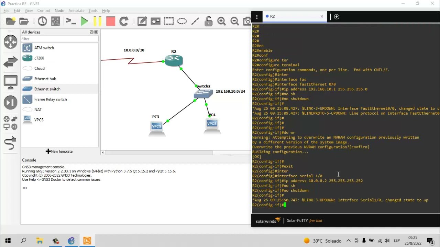The height and width of the screenshot is (247, 440).
Task: Click the New blank project icon
Action: (11, 21)
